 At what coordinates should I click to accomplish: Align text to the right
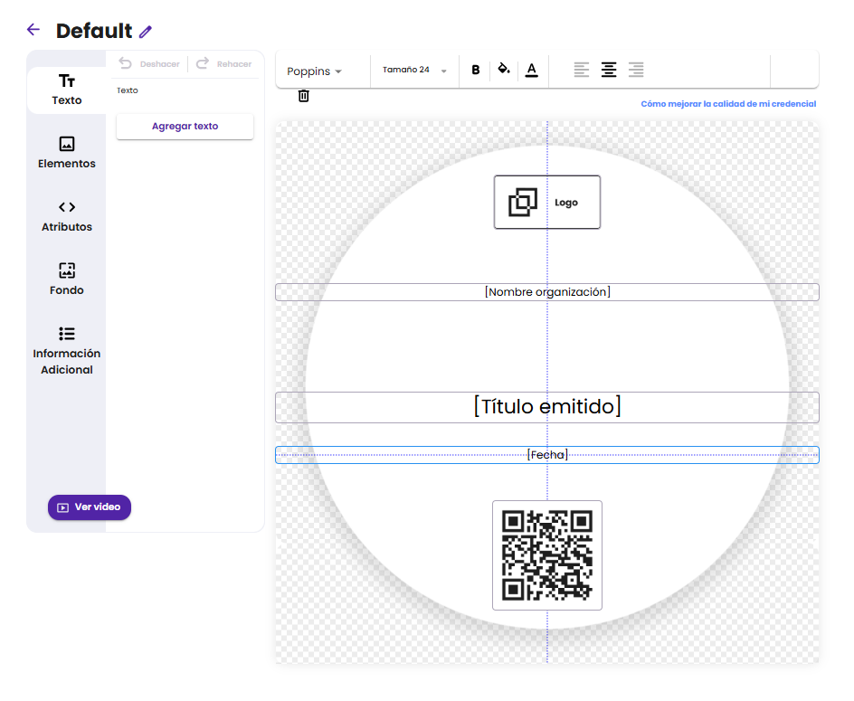(636, 70)
